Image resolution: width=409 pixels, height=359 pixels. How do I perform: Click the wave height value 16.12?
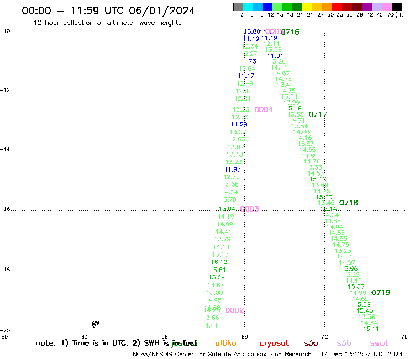tap(219, 262)
